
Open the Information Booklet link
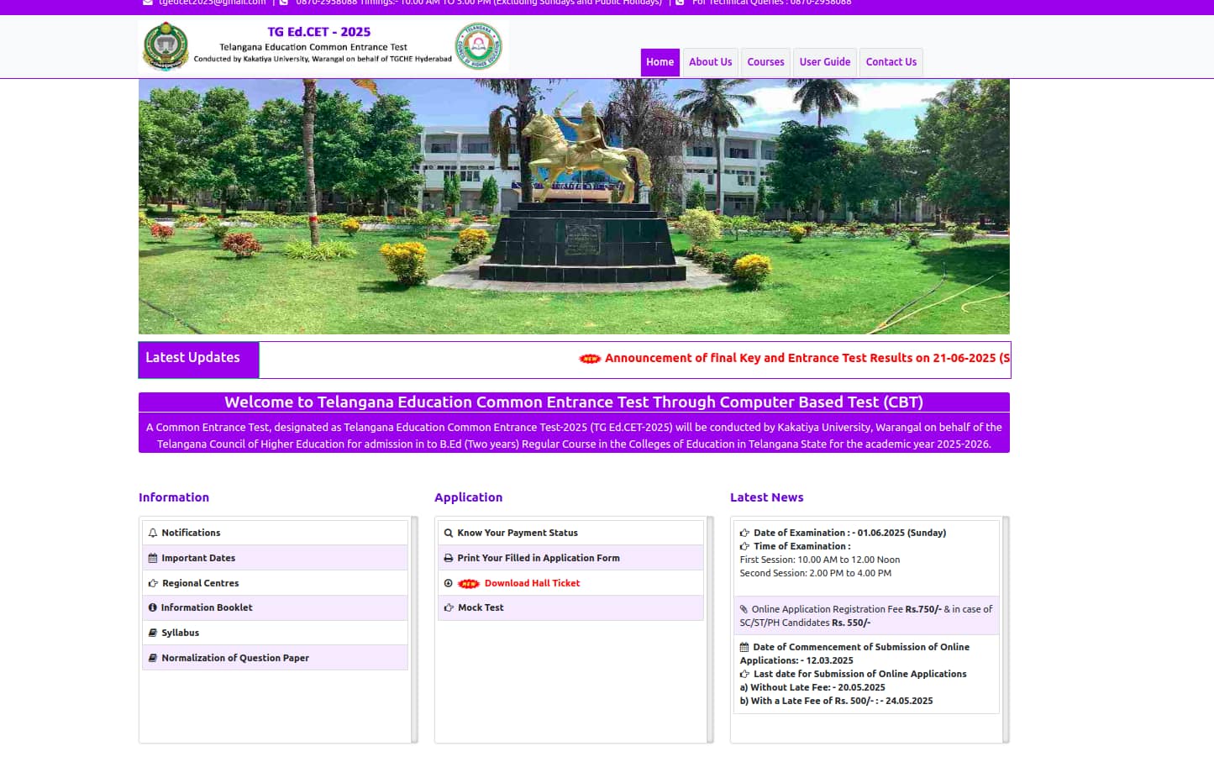click(x=207, y=607)
